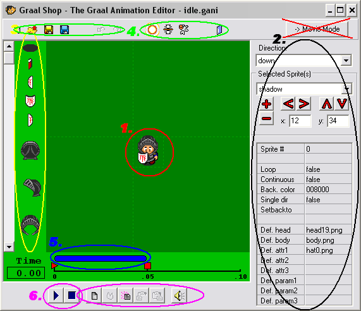Add a new frame with the page icon
Image resolution: width=361 pixels, height=311 pixels.
94,295
